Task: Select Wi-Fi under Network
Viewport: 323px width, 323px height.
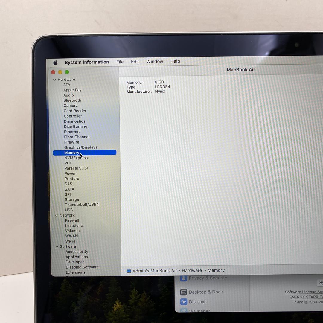Action: click(x=70, y=241)
